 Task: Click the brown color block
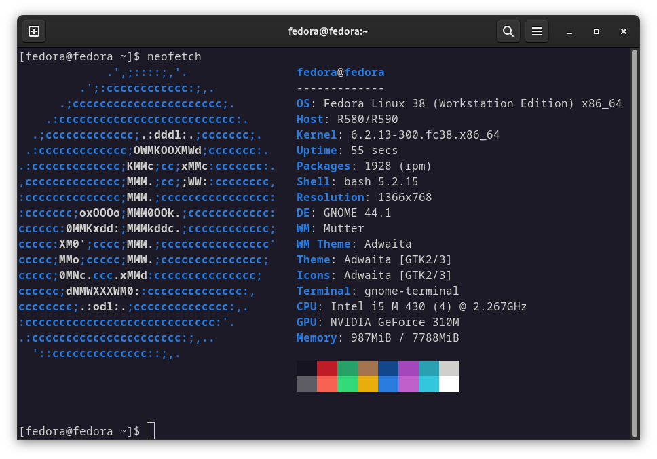tap(367, 369)
